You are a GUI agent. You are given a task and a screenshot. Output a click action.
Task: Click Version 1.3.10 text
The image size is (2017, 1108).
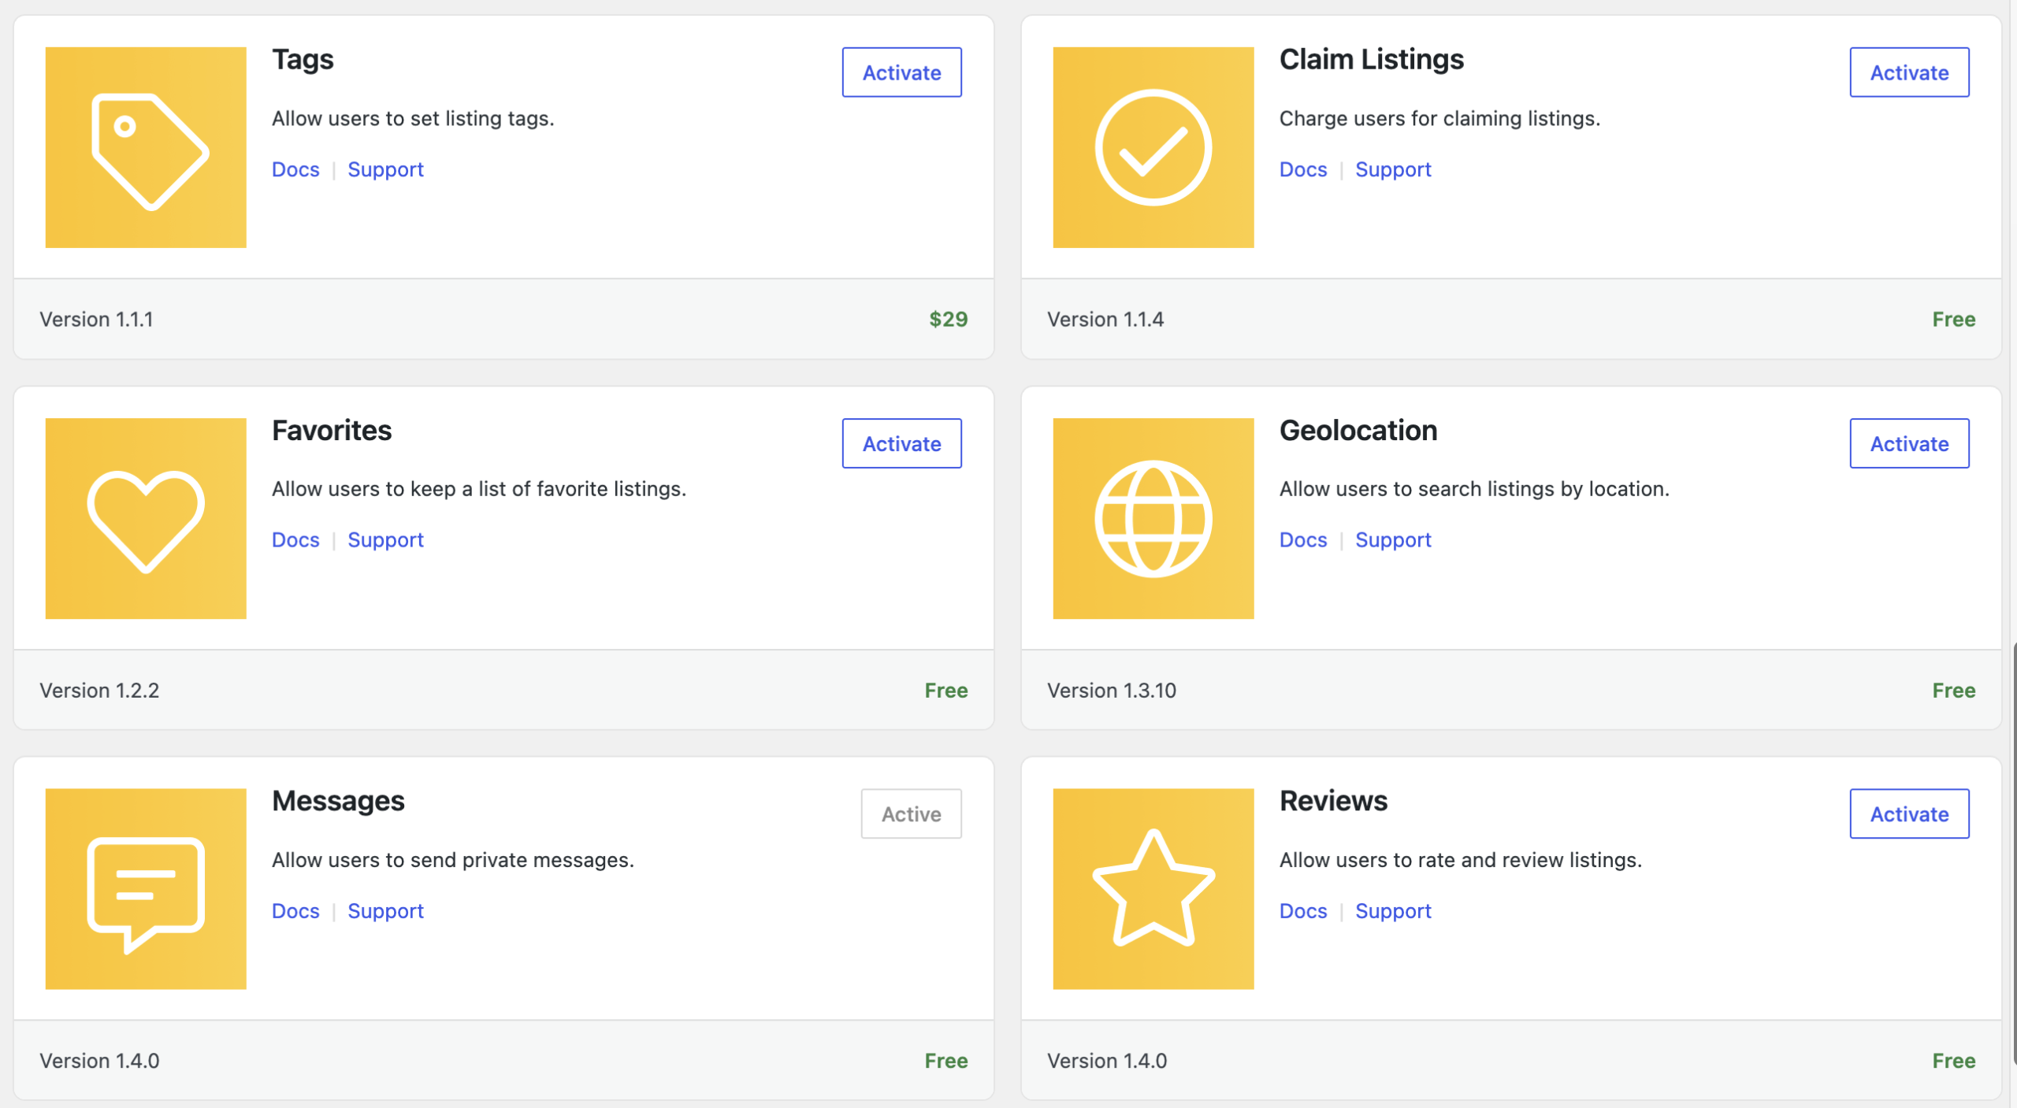coord(1111,691)
